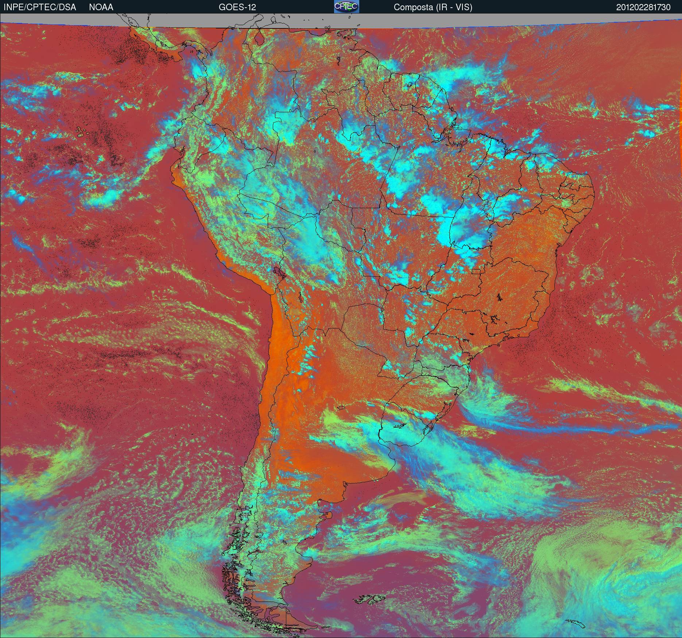This screenshot has height=638, width=682.
Task: Click the Composta (IR - VIS) title
Action: [433, 8]
